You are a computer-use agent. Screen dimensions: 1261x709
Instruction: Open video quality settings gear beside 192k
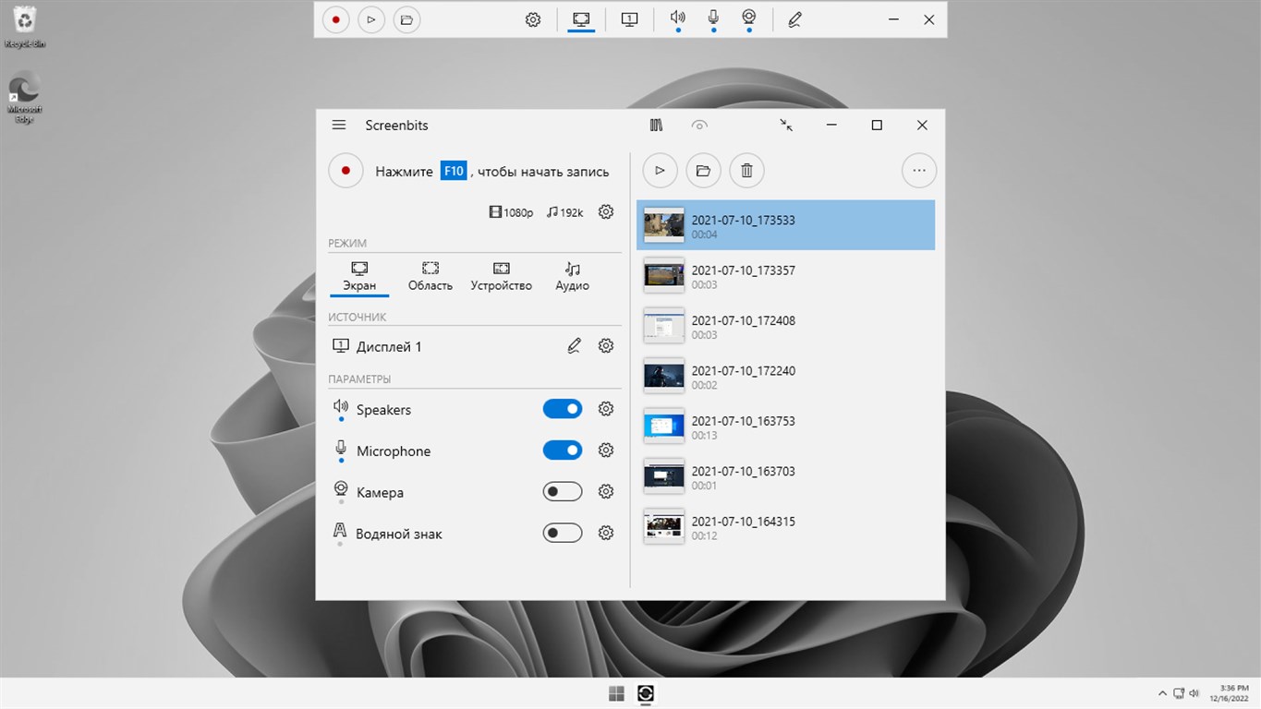pyautogui.click(x=606, y=212)
